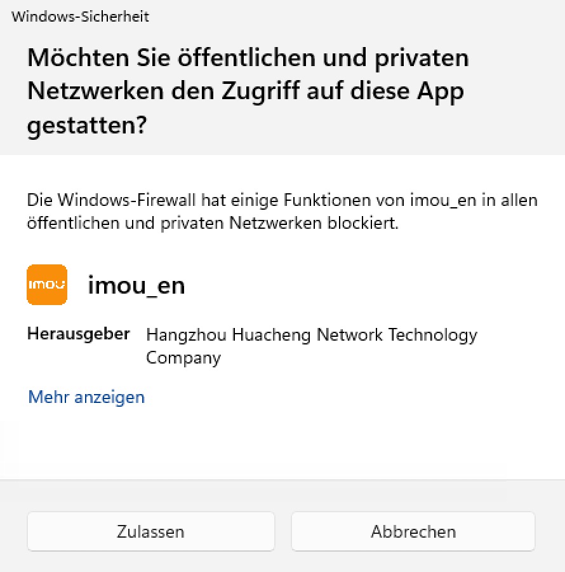Click the bold imou_en app name

coord(136,285)
